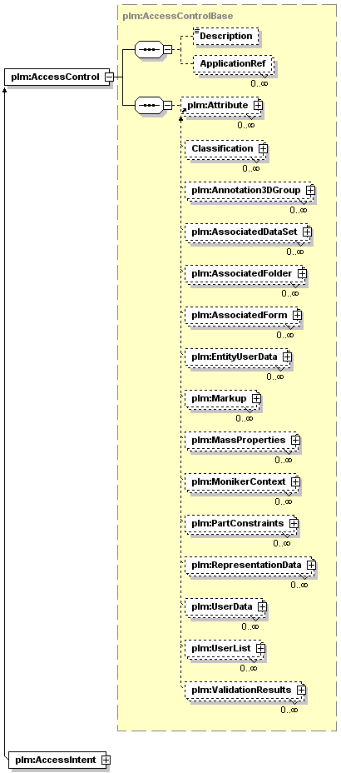
Task: Expand plm:AssociatedForm plus icon
Action: click(297, 315)
